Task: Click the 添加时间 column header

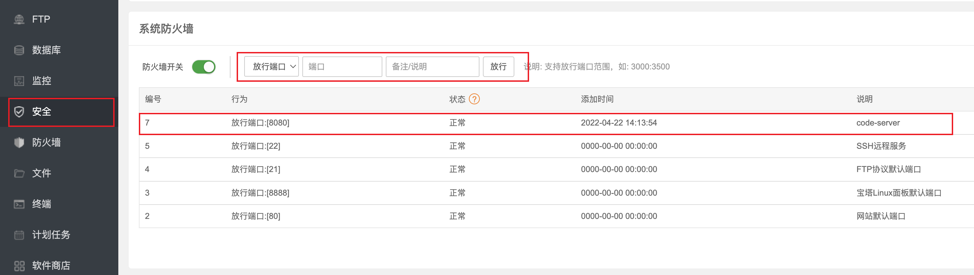Action: click(597, 99)
